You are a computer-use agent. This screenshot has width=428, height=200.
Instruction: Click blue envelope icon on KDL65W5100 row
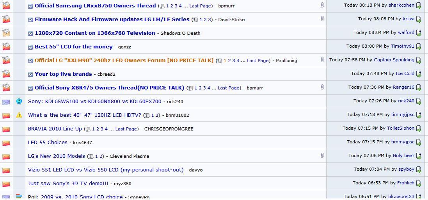[6, 102]
